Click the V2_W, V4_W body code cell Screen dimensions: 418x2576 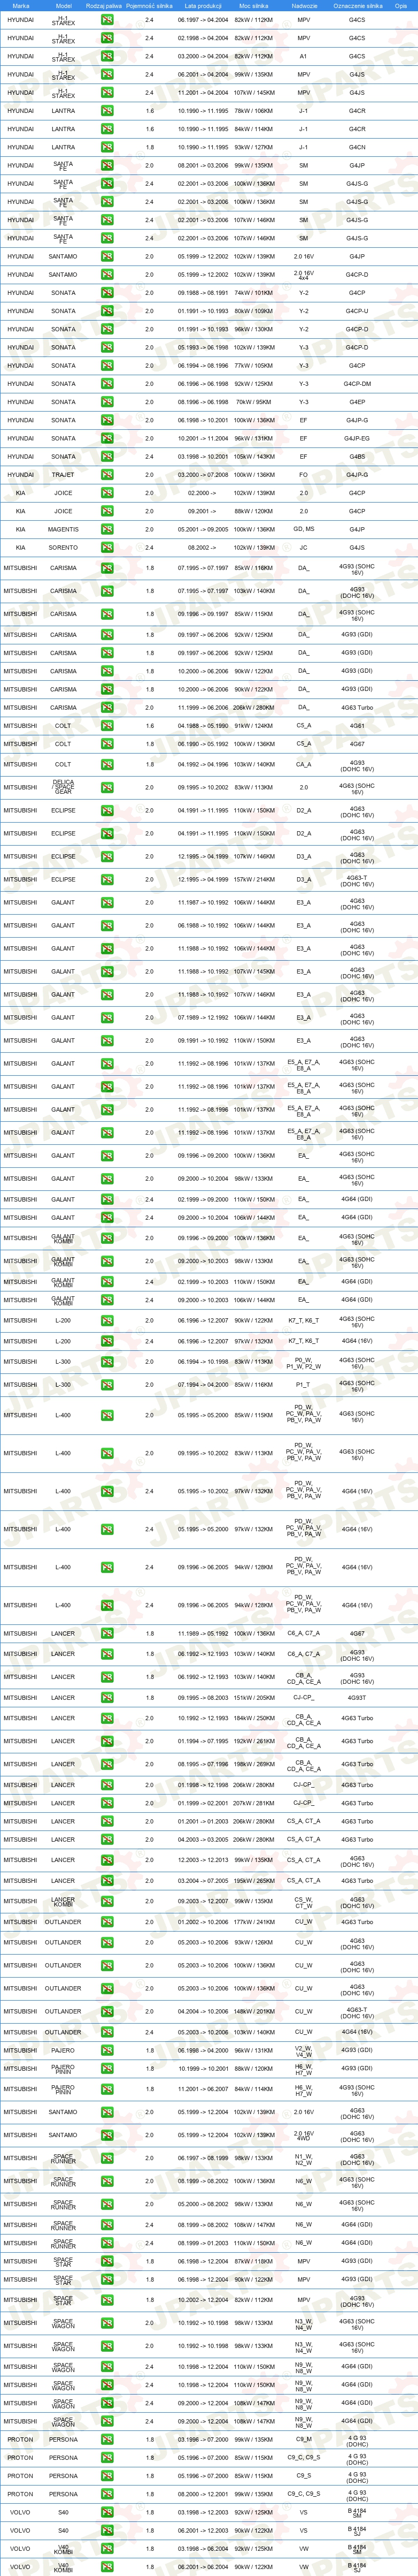point(304,2050)
